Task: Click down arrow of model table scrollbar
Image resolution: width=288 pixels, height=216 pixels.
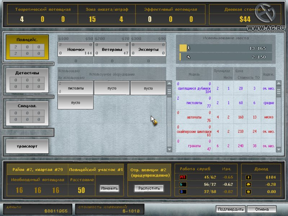Action: (279, 149)
